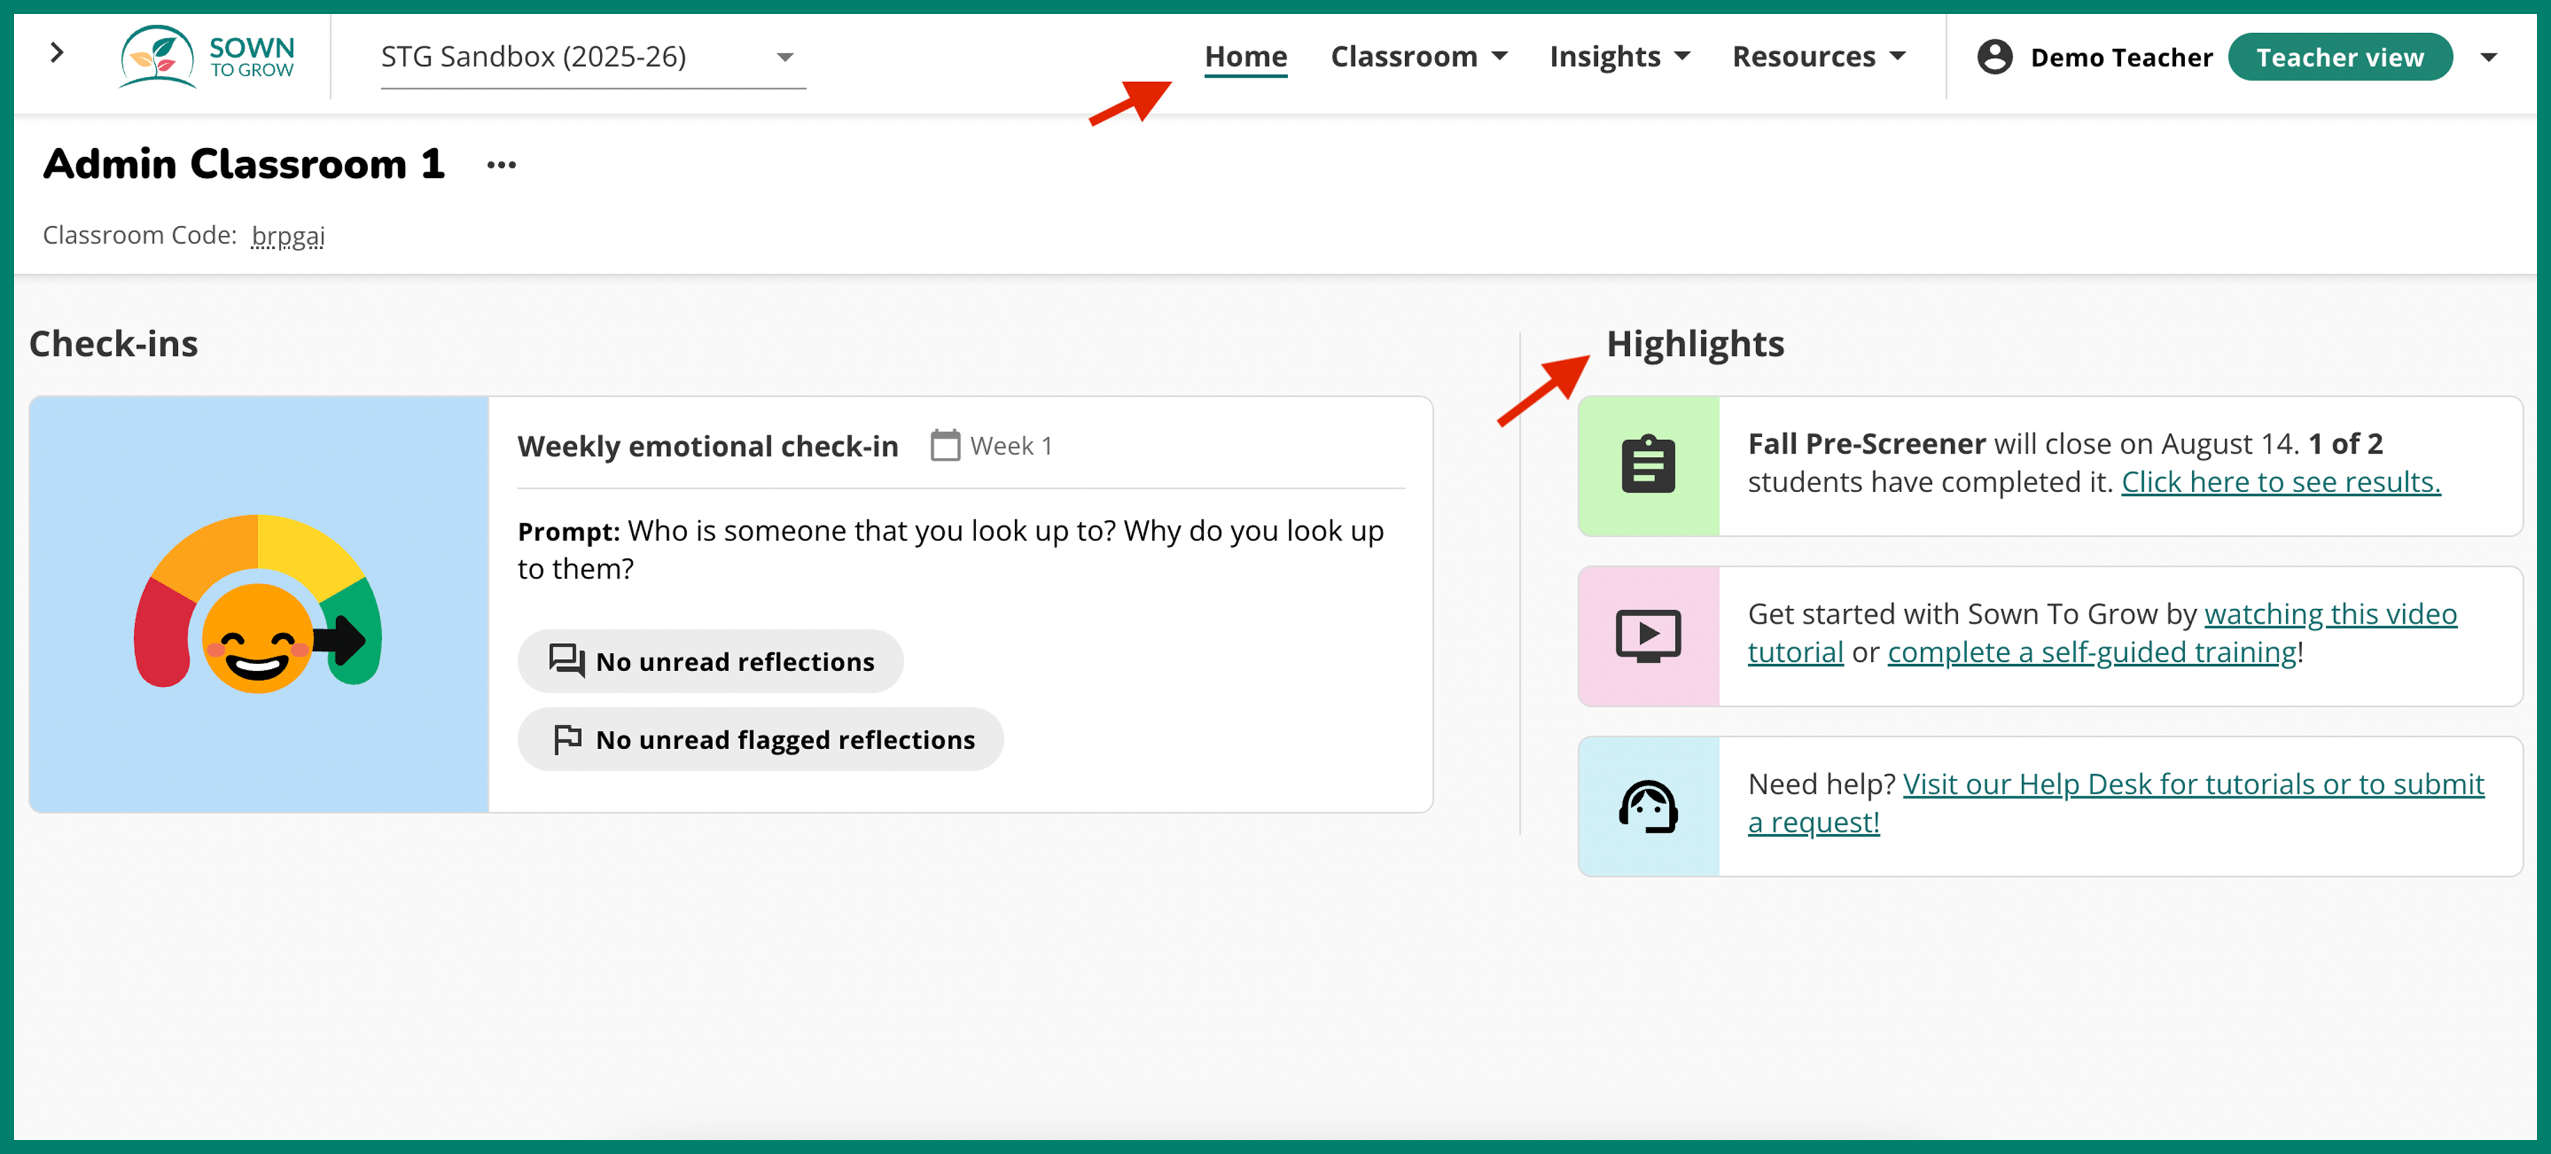Screen dimensions: 2551x1154
Task: Open the Insights menu
Action: (1618, 57)
